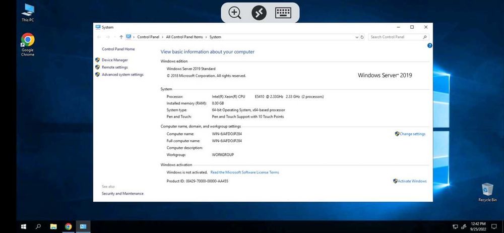Click the taskbar search magnifier
The image size is (504, 233).
pos(38,226)
